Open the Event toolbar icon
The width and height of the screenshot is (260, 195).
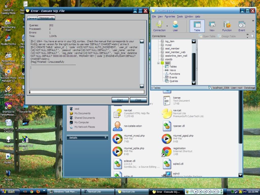point(242,26)
